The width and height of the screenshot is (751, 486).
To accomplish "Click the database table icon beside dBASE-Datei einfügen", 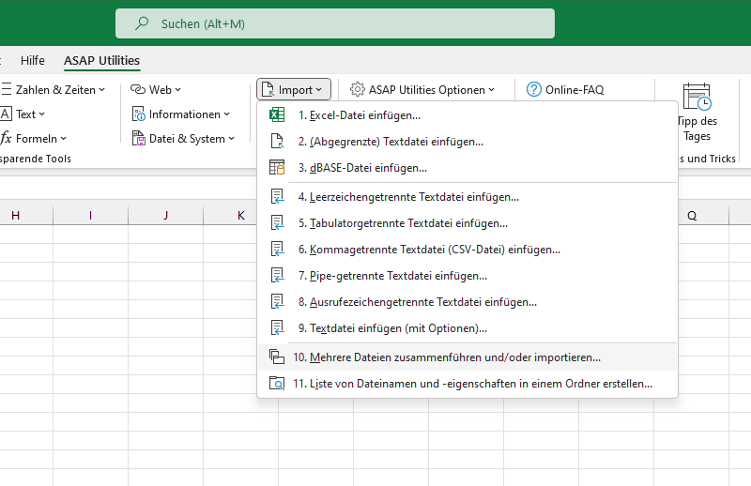I will click(x=277, y=168).
